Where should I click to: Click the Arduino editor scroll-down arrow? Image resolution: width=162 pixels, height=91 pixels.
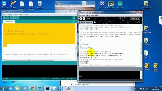(x=76, y=58)
